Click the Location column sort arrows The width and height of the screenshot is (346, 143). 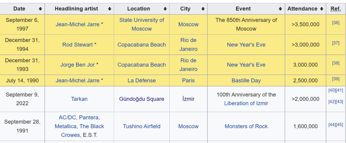tap(165, 9)
